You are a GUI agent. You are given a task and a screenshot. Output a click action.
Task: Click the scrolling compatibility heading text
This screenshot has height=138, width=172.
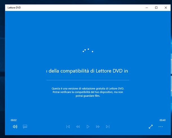tap(87, 71)
